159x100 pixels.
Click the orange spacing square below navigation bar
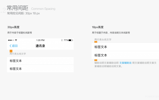pyautogui.click(x=11, y=51)
